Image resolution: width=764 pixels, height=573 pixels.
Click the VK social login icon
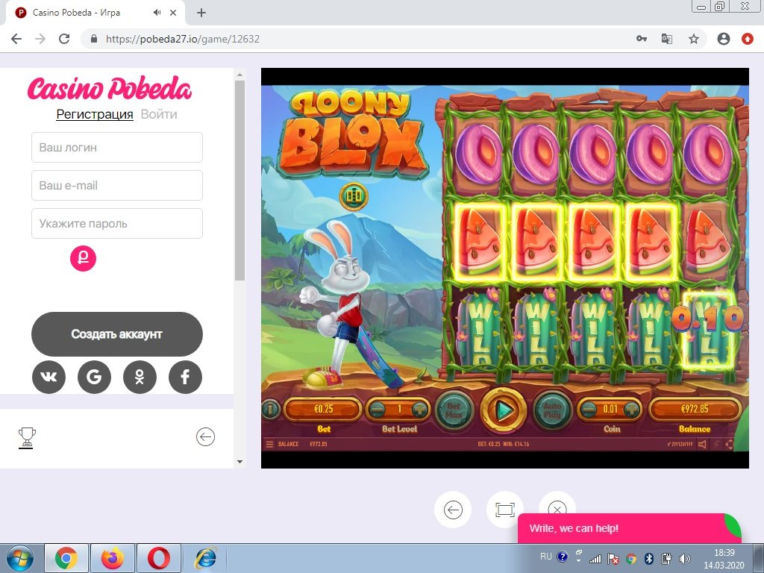(48, 378)
